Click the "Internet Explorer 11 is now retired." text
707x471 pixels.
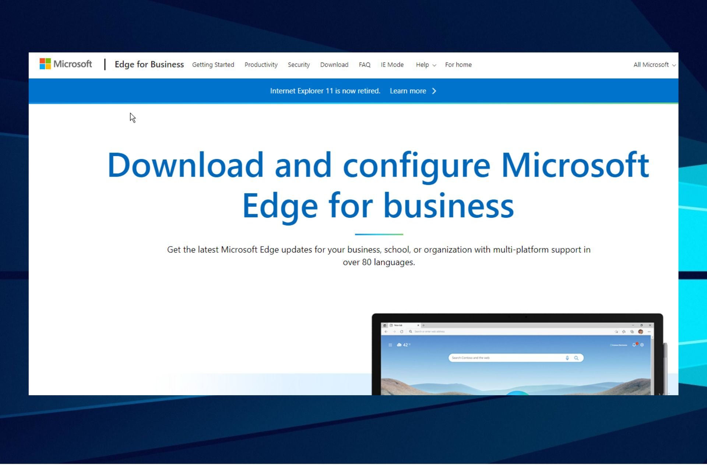tap(325, 91)
